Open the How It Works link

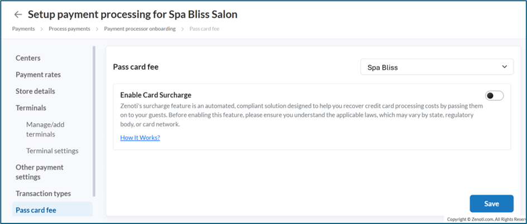pos(140,138)
